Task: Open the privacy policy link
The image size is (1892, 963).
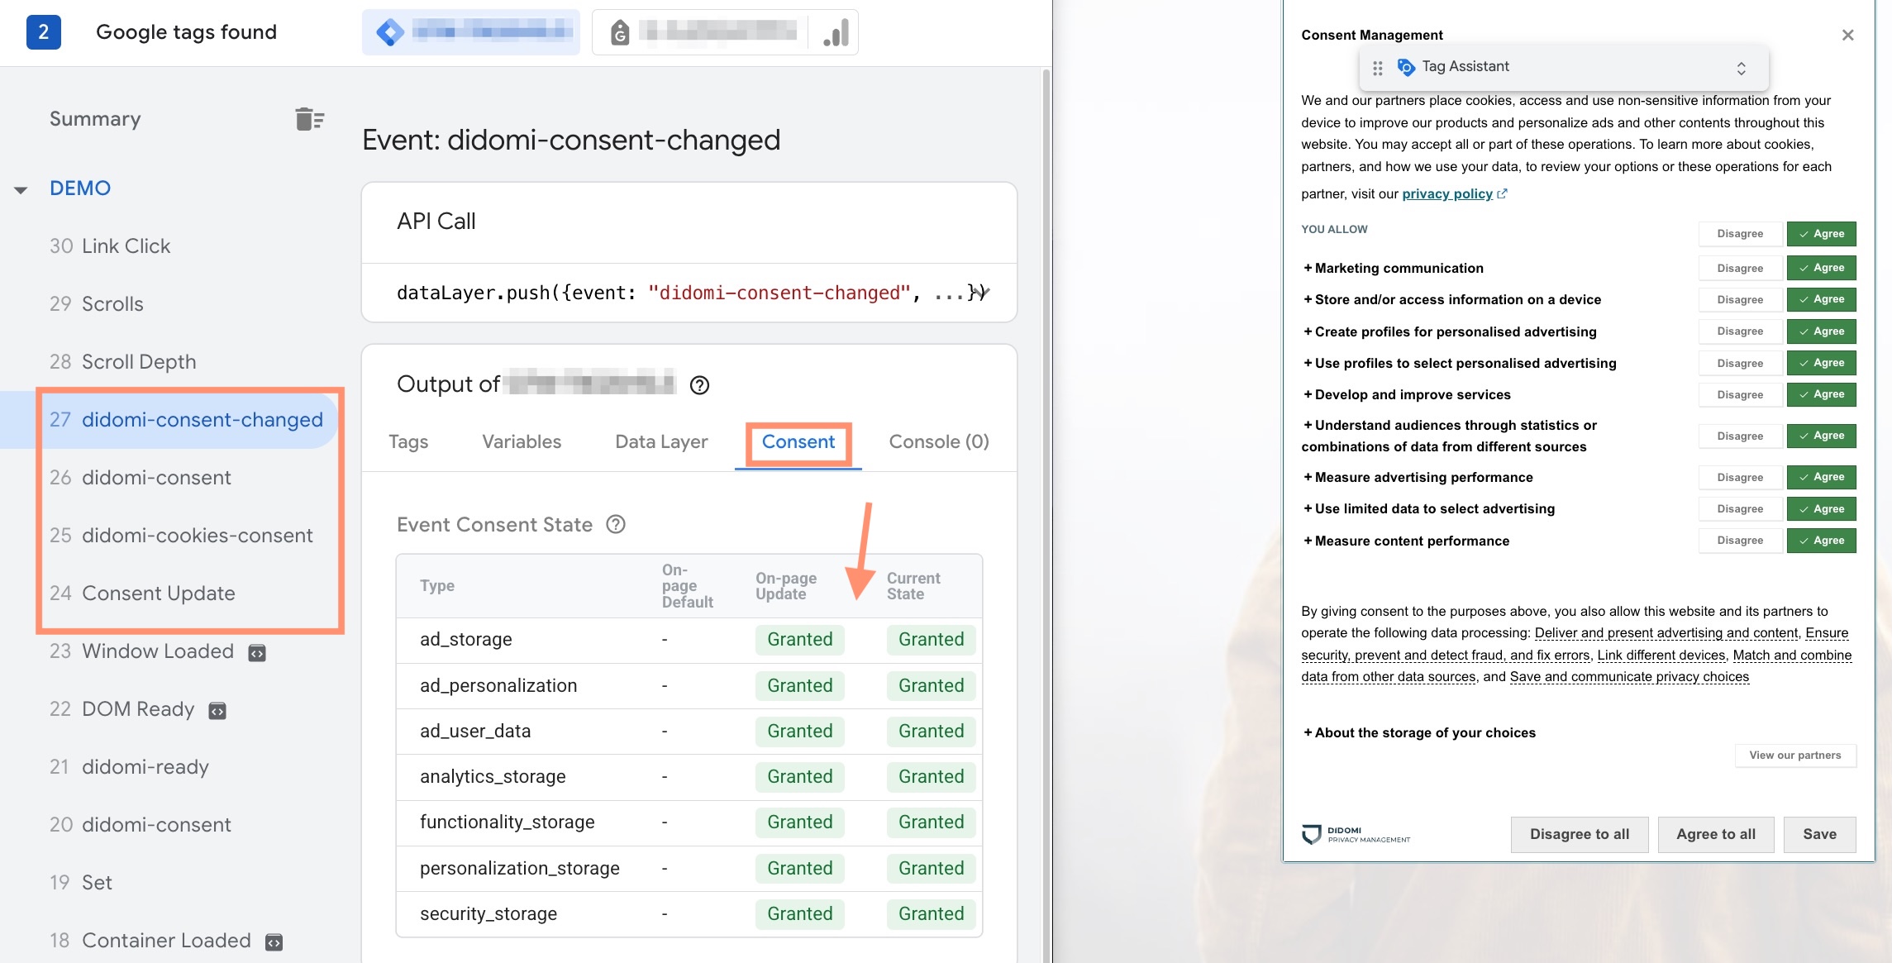Action: tap(1446, 194)
